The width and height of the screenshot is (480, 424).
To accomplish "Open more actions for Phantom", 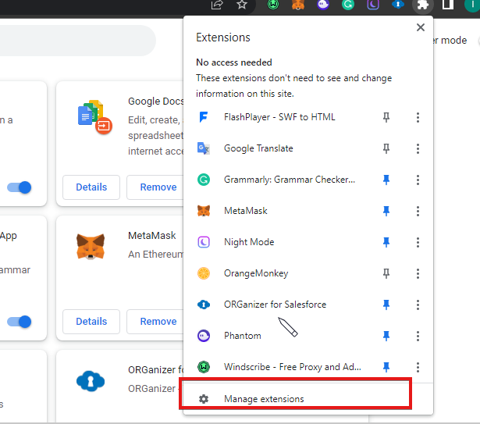I will [x=418, y=336].
